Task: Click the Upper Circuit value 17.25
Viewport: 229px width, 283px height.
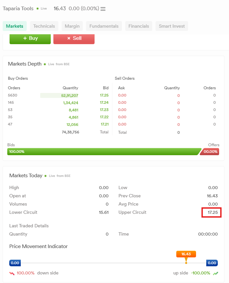Action: [213, 212]
